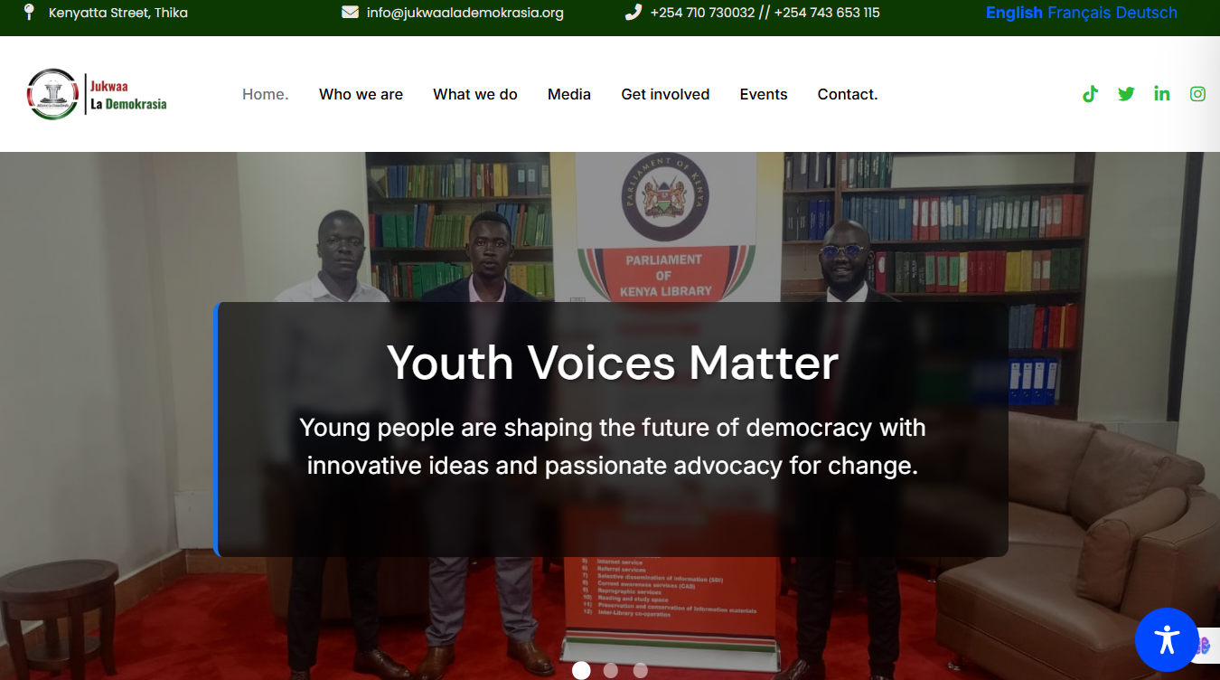Open the LinkedIn social icon
Image resolution: width=1220 pixels, height=680 pixels.
[x=1162, y=94]
